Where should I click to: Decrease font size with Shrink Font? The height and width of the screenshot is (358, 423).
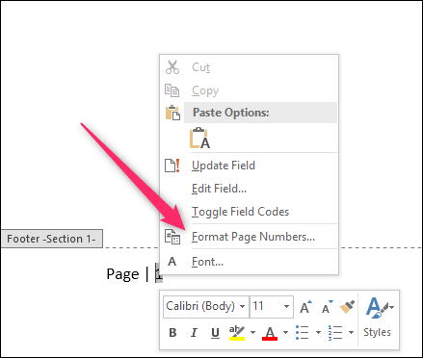click(328, 307)
